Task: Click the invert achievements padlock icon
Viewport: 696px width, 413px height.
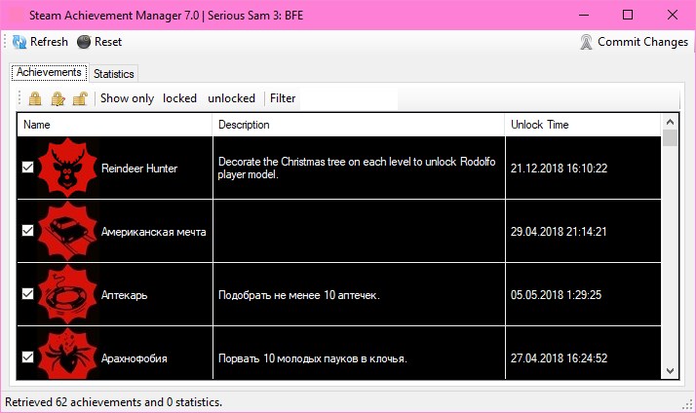Action: click(58, 98)
